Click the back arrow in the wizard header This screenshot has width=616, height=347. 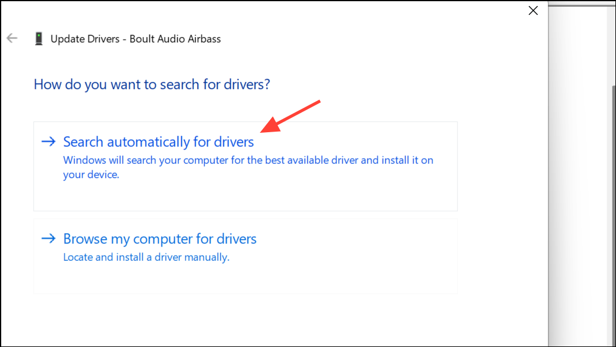coord(12,38)
